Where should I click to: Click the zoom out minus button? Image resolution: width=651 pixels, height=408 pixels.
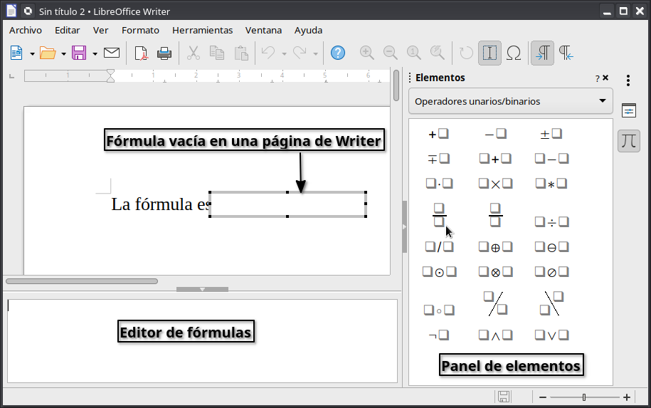click(x=543, y=397)
